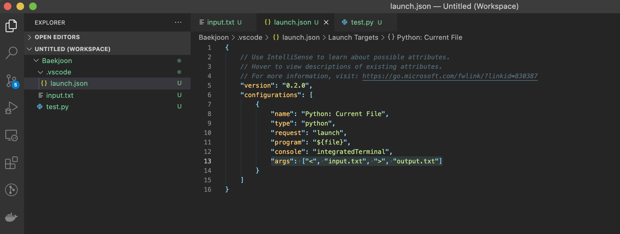Click the "configurations" key on line 6
The height and width of the screenshot is (234, 620).
tap(271, 95)
